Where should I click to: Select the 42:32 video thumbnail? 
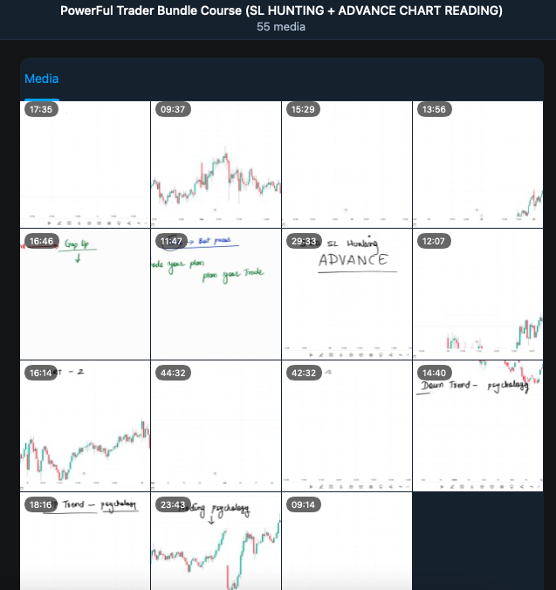[347, 425]
